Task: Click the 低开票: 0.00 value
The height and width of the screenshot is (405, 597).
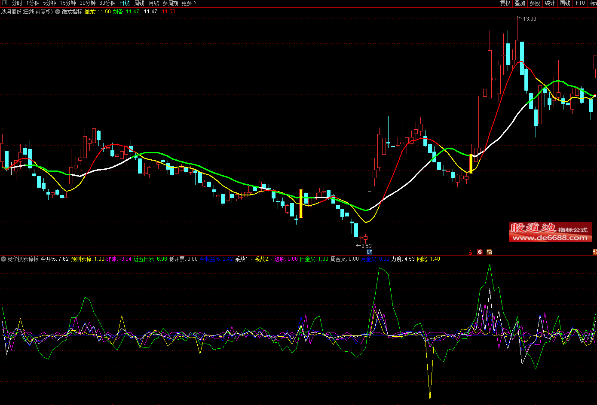Action: [x=184, y=259]
